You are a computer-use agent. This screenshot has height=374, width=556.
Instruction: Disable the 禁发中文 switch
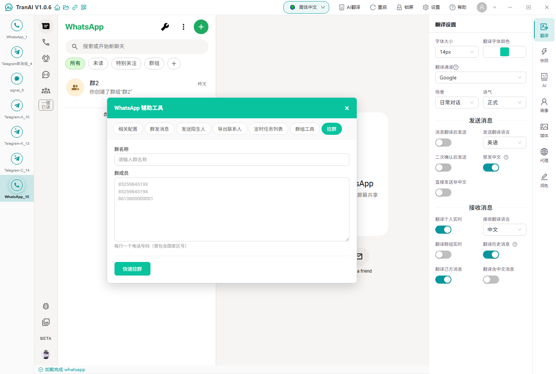[x=491, y=168]
